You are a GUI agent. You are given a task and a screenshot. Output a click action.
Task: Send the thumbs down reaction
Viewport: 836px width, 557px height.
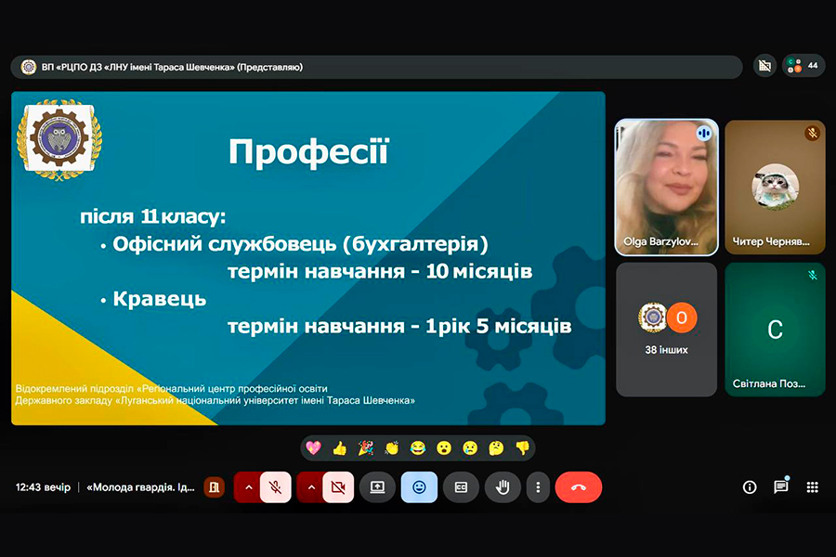522,448
